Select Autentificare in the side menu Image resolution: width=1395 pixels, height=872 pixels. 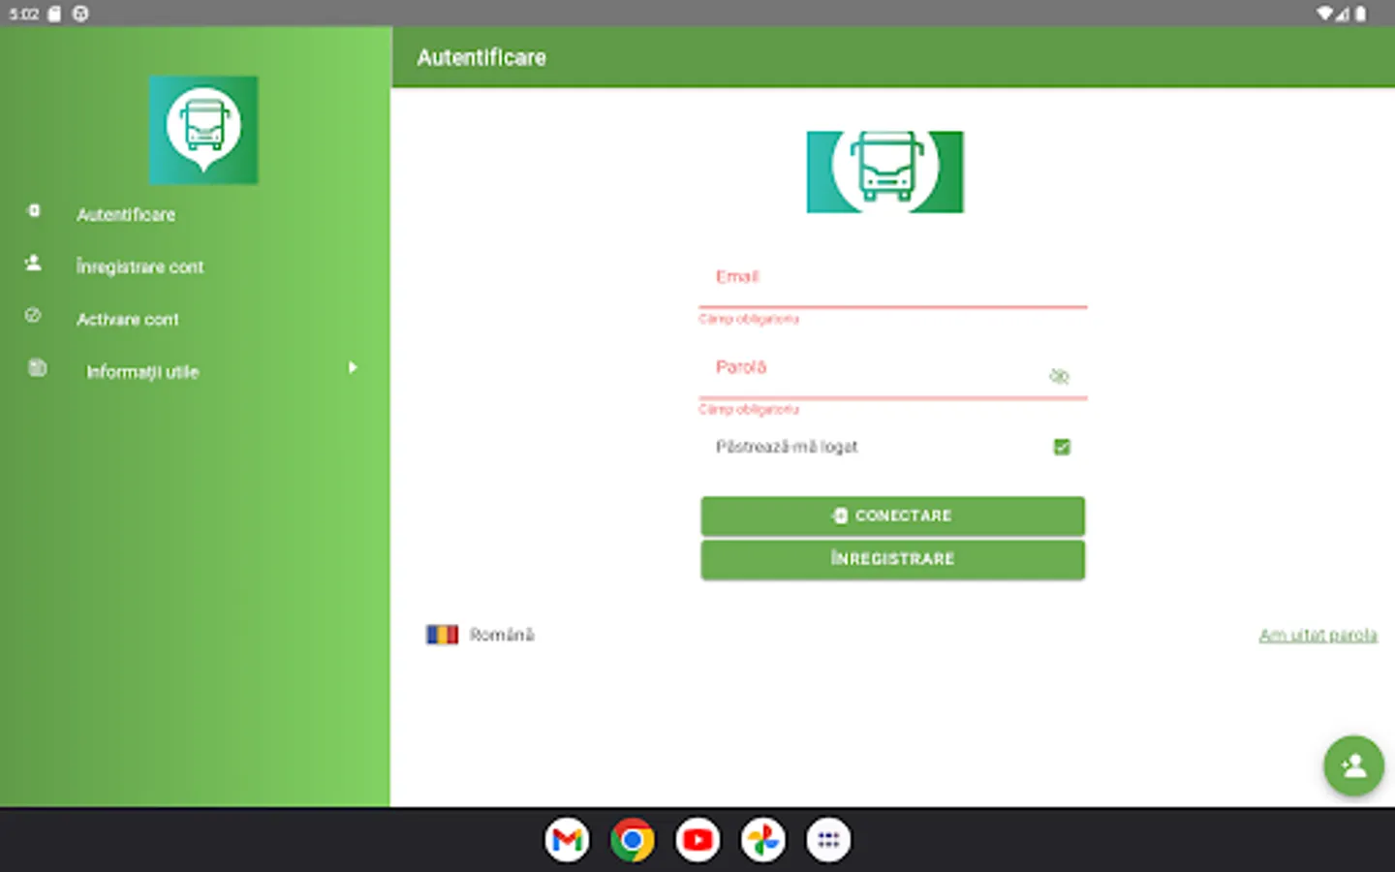point(126,214)
